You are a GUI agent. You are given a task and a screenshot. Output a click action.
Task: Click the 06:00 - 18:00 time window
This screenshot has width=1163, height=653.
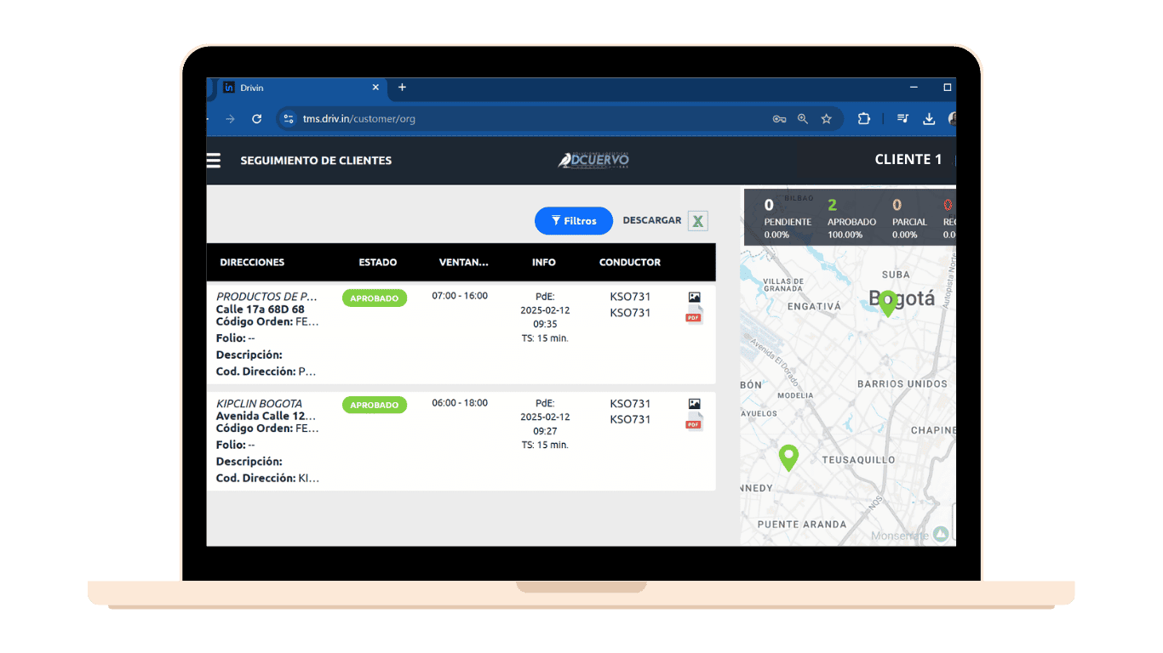(x=460, y=403)
